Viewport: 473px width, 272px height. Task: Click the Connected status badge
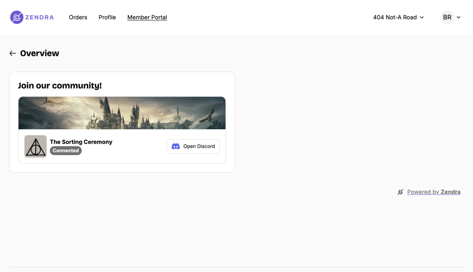point(66,151)
